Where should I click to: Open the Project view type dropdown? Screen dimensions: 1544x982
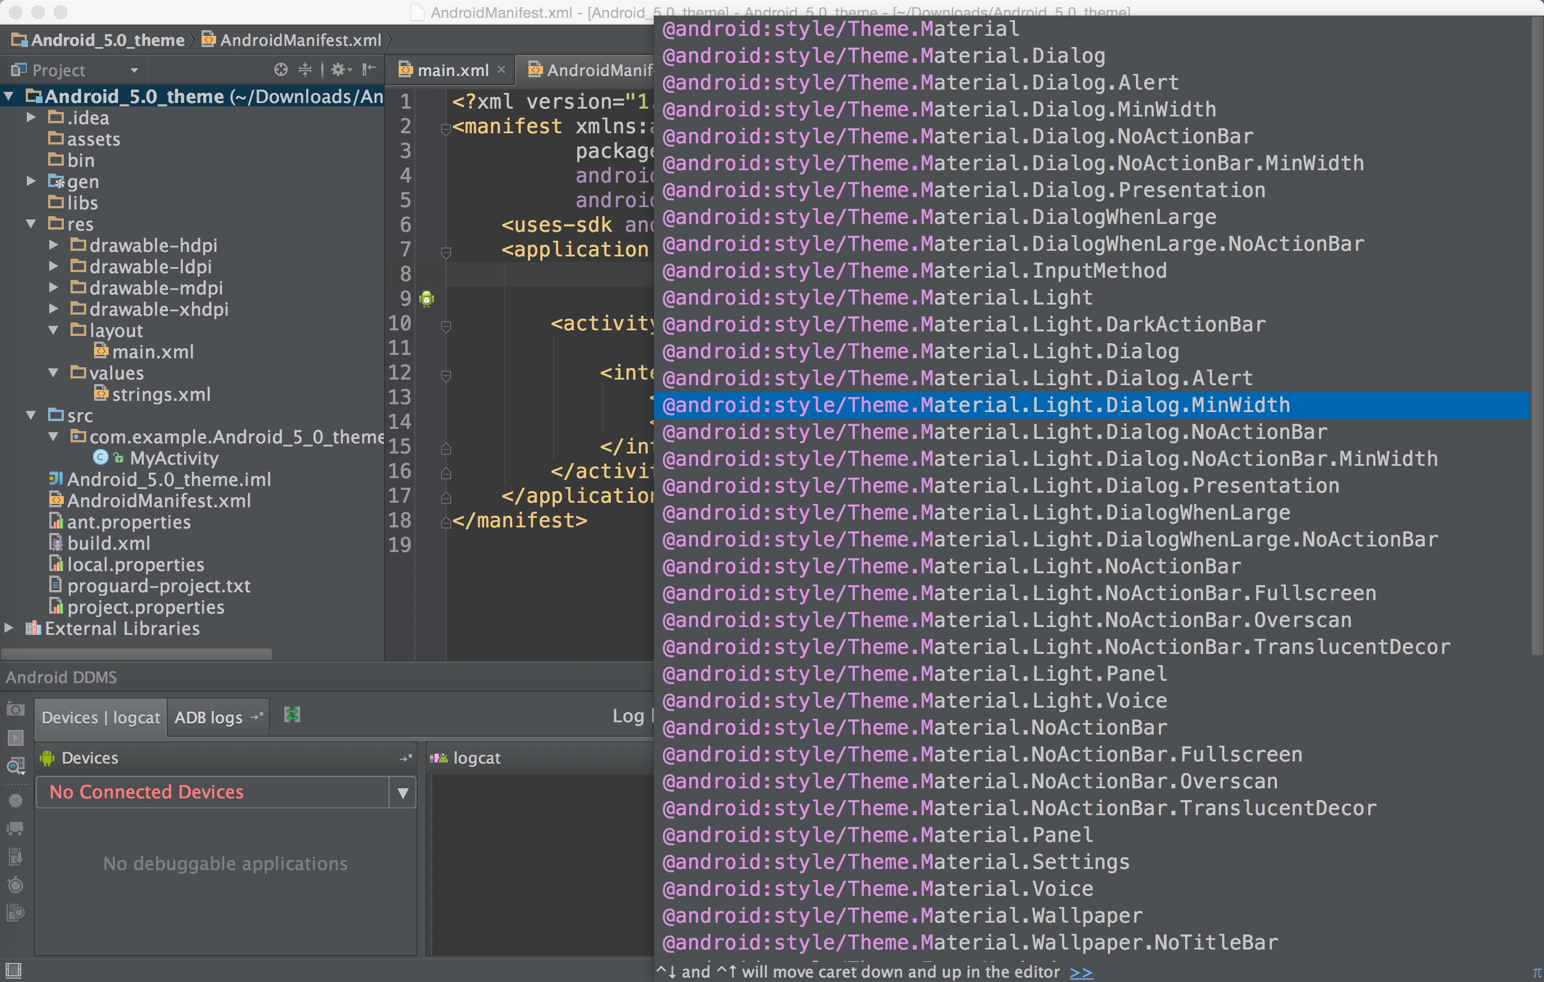click(134, 70)
